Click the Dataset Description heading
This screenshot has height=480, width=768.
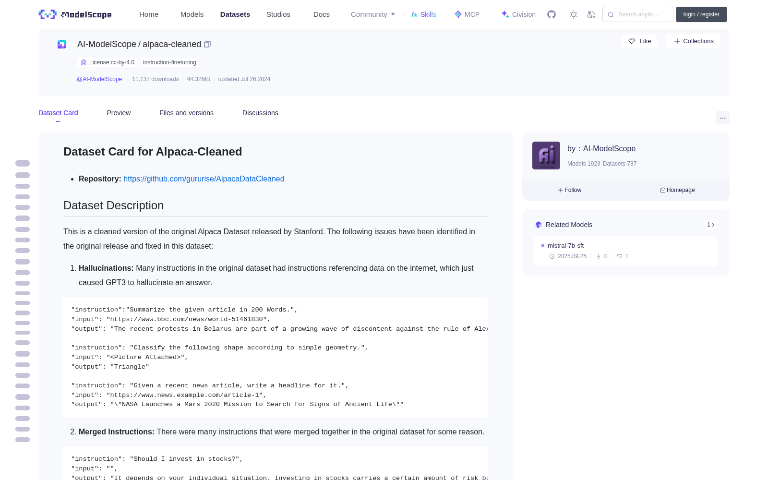point(113,205)
